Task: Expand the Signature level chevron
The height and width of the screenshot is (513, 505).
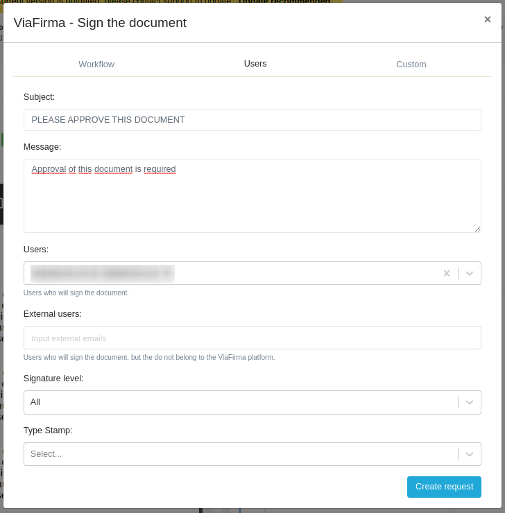Action: [470, 402]
